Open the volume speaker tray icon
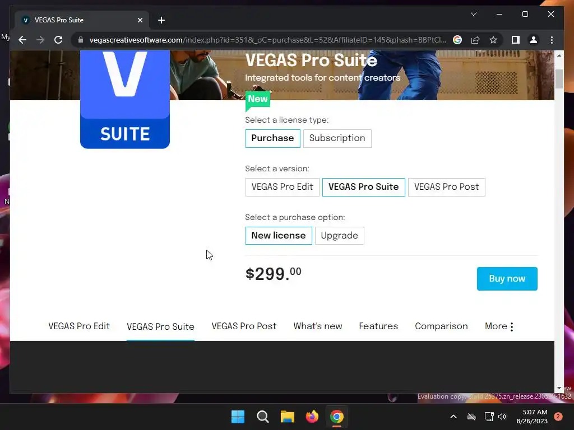The height and width of the screenshot is (430, 574). (x=502, y=417)
